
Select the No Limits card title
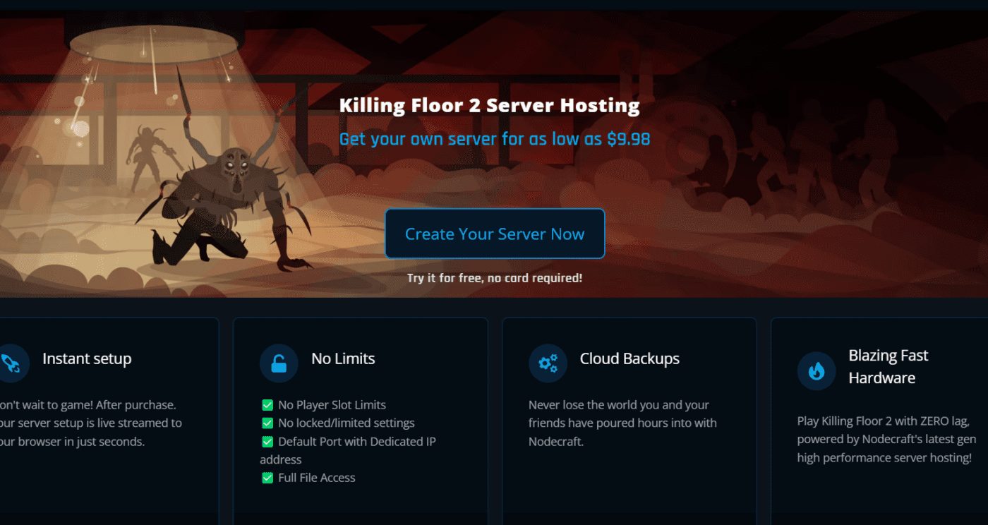(343, 358)
